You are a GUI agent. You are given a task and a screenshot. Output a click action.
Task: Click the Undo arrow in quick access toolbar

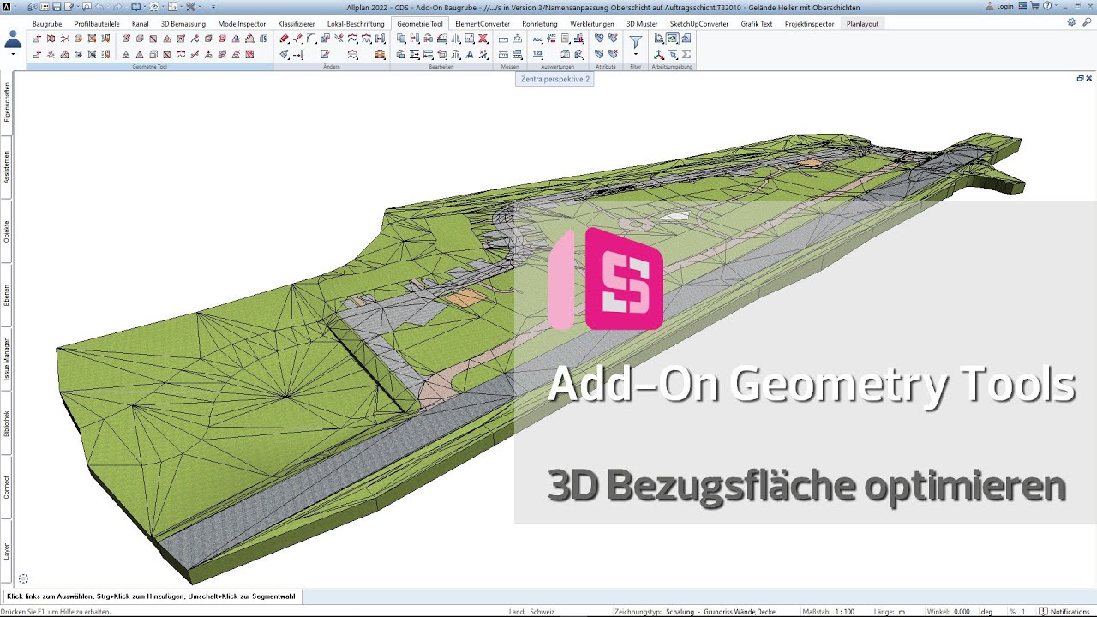99,7
